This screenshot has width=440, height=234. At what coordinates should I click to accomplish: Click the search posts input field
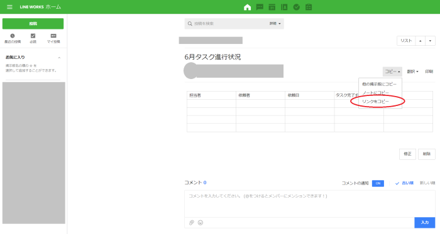[230, 24]
